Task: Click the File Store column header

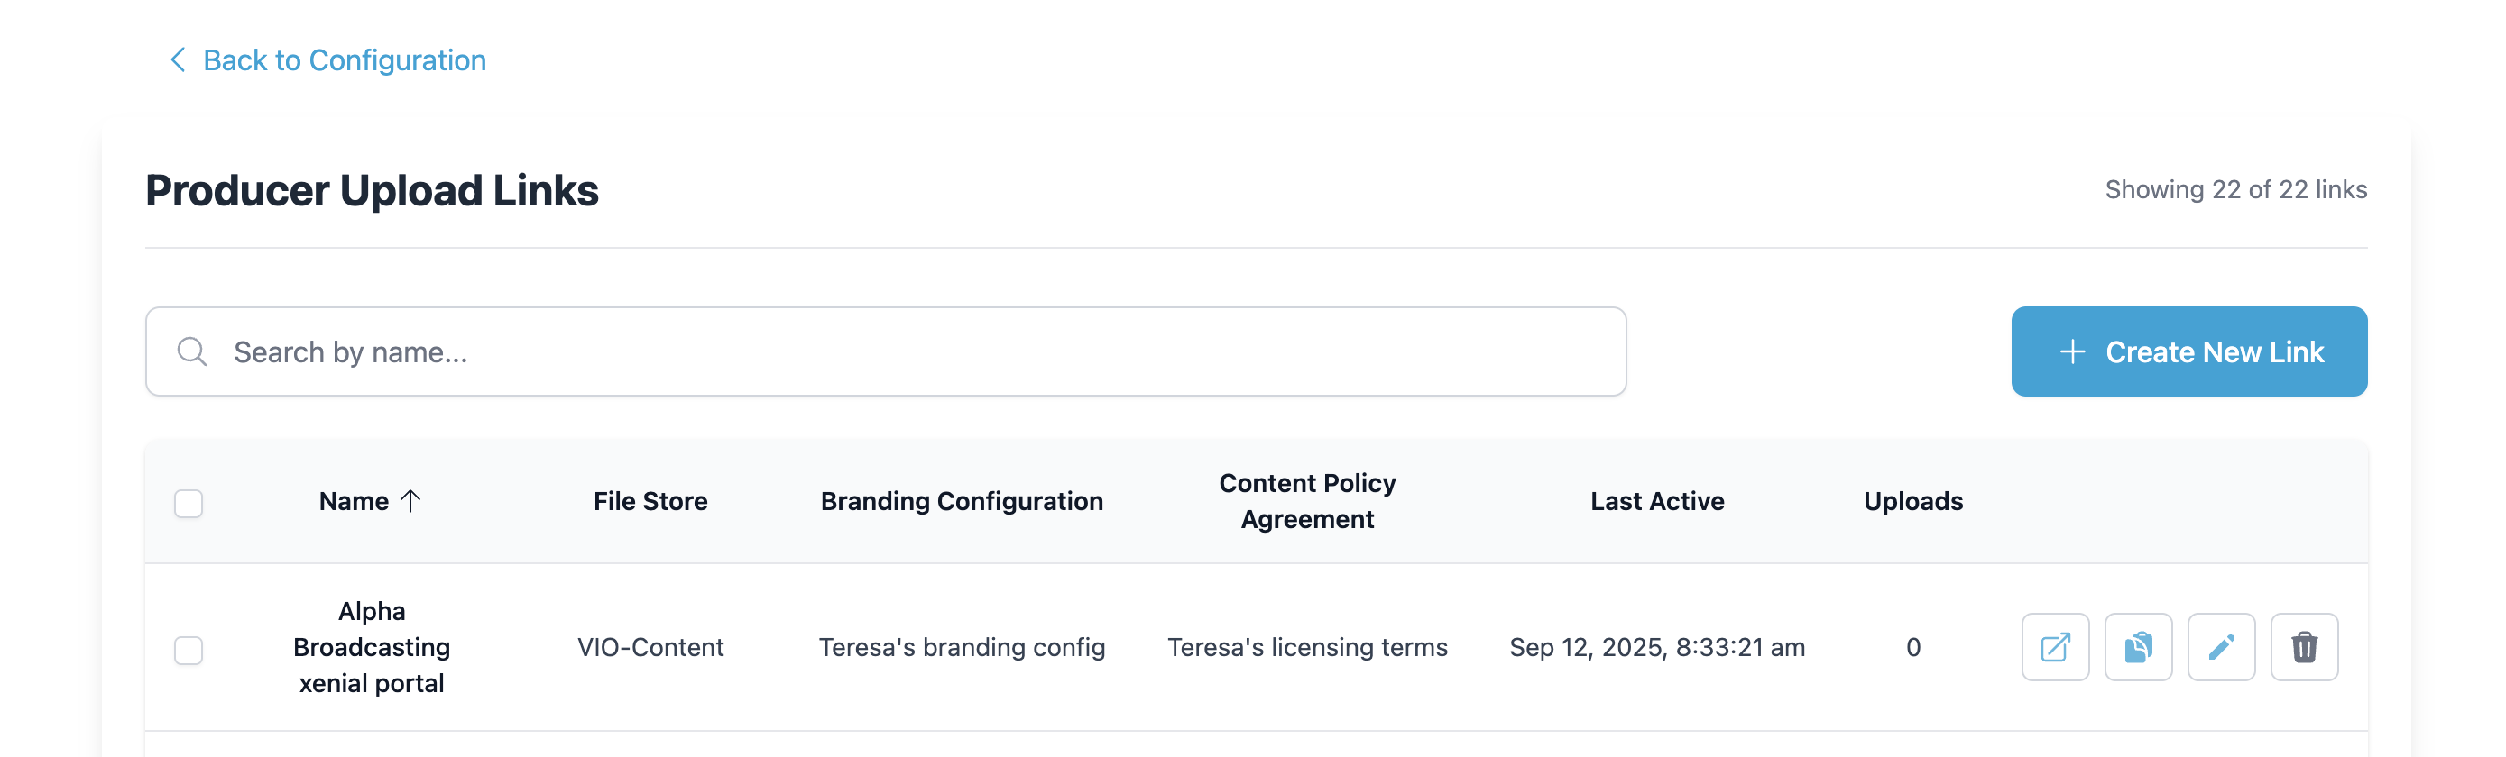Action: click(650, 501)
